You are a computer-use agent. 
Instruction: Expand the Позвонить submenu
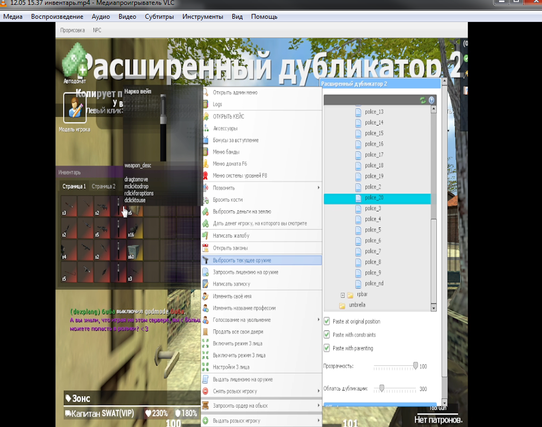coord(318,188)
